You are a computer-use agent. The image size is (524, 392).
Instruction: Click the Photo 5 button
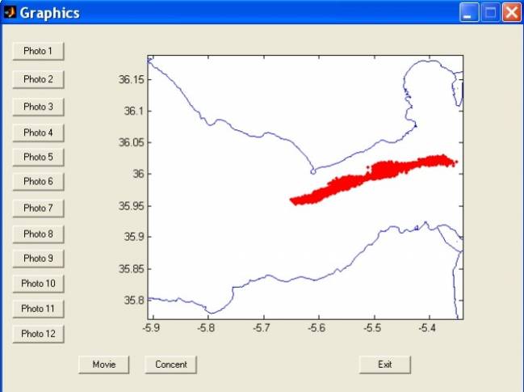click(38, 157)
